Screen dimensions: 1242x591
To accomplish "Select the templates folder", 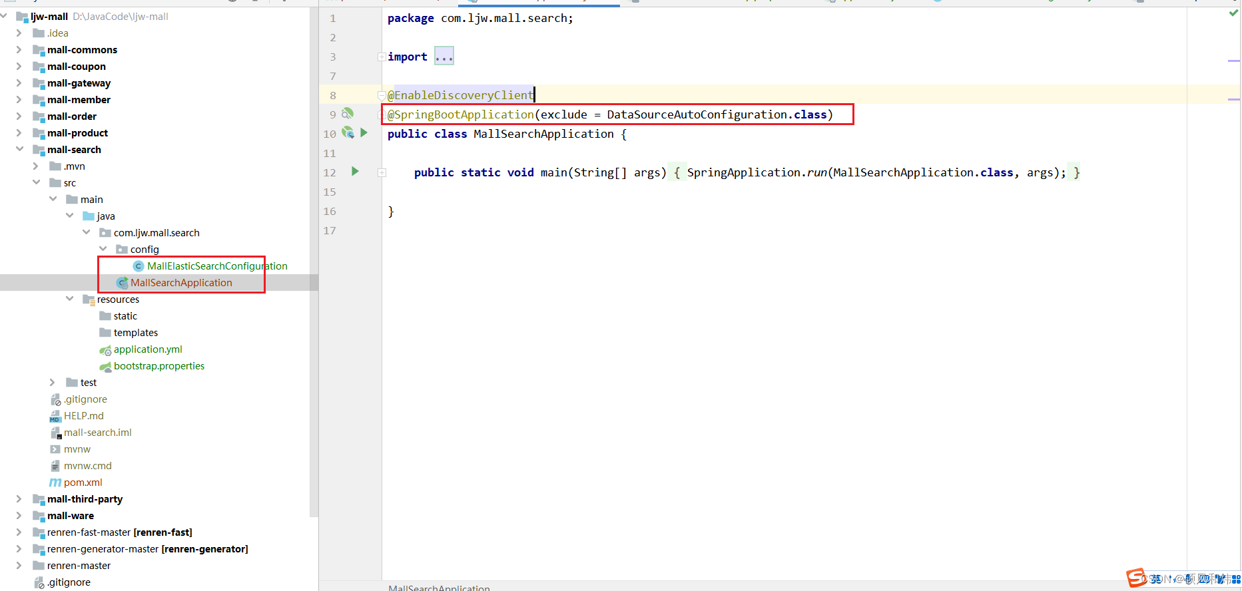I will [x=136, y=333].
